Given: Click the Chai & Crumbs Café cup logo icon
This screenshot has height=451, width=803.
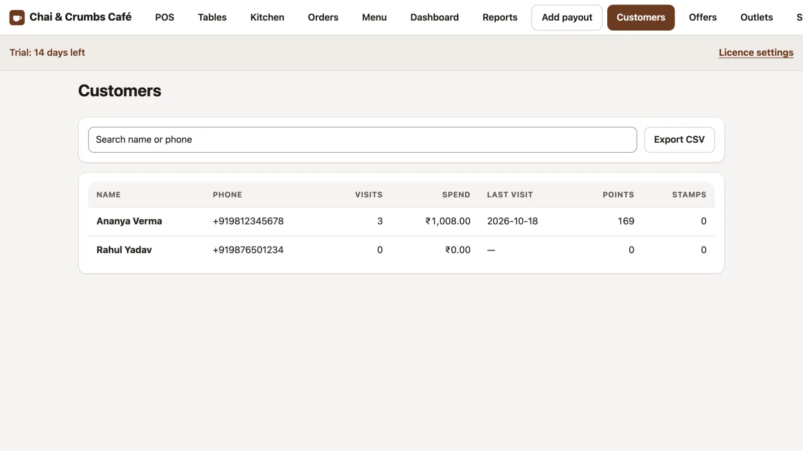Looking at the screenshot, I should click(x=17, y=18).
